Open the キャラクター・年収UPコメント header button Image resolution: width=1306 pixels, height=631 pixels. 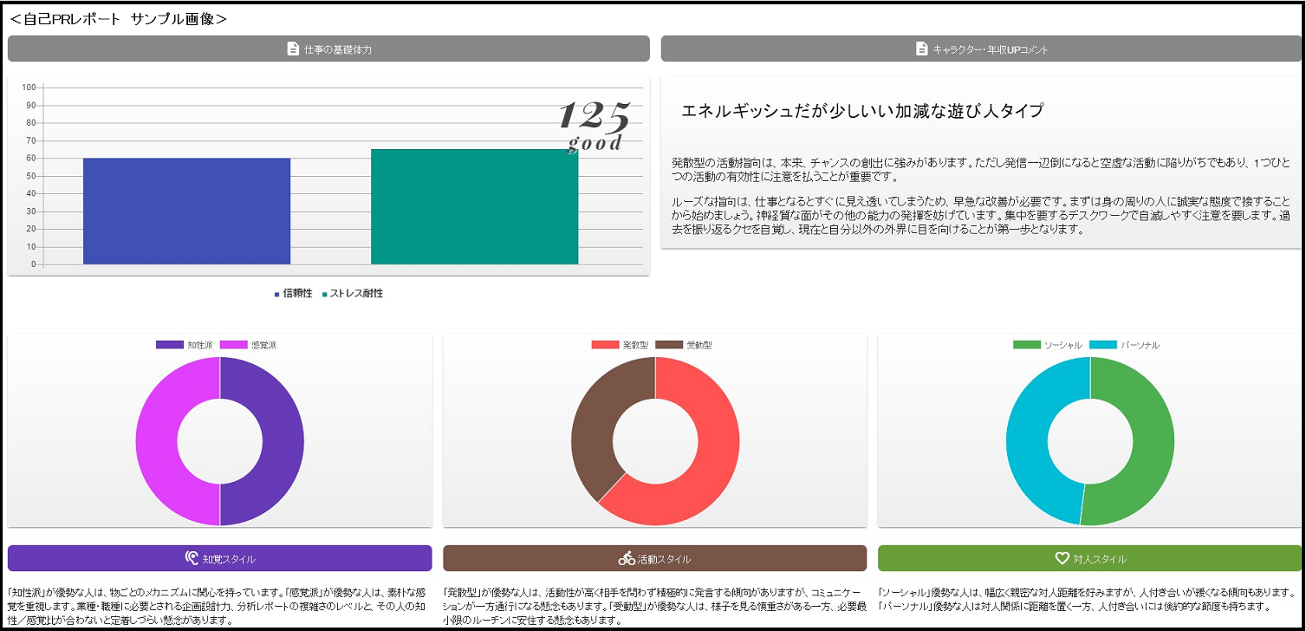pos(981,49)
